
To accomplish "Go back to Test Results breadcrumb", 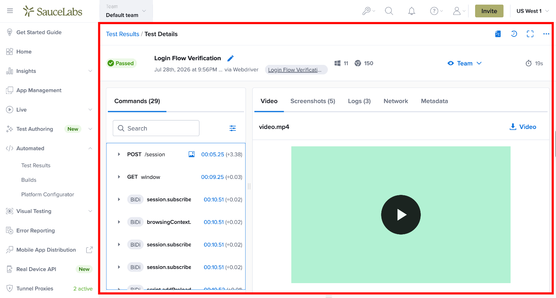I will [x=122, y=34].
